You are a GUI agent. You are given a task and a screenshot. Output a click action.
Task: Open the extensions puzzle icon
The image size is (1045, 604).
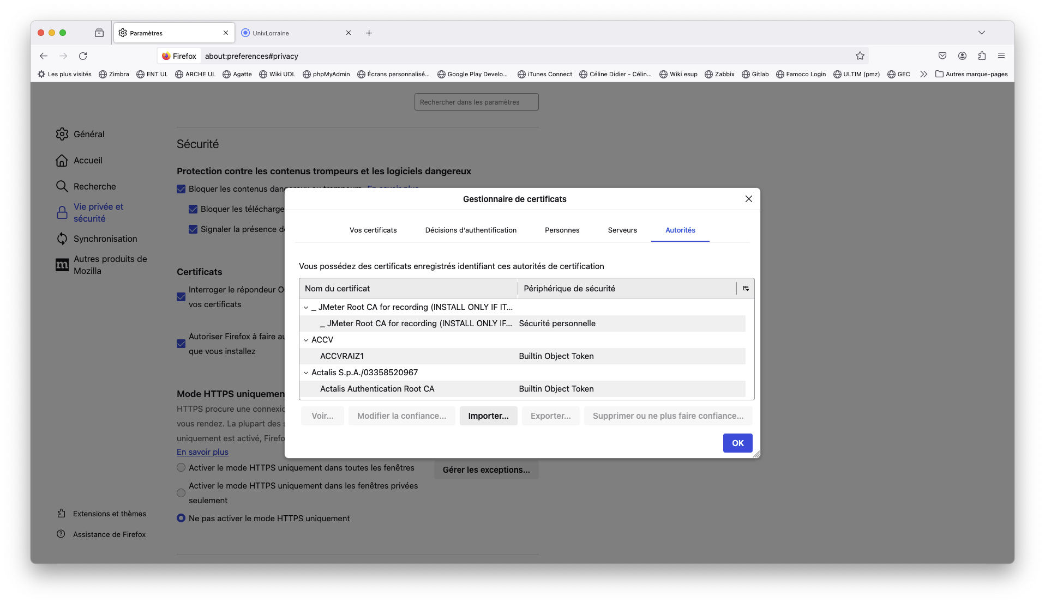[982, 56]
